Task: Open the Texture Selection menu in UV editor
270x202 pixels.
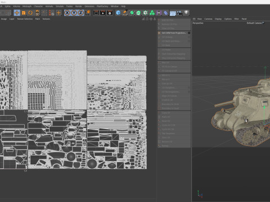Action: (x=25, y=19)
